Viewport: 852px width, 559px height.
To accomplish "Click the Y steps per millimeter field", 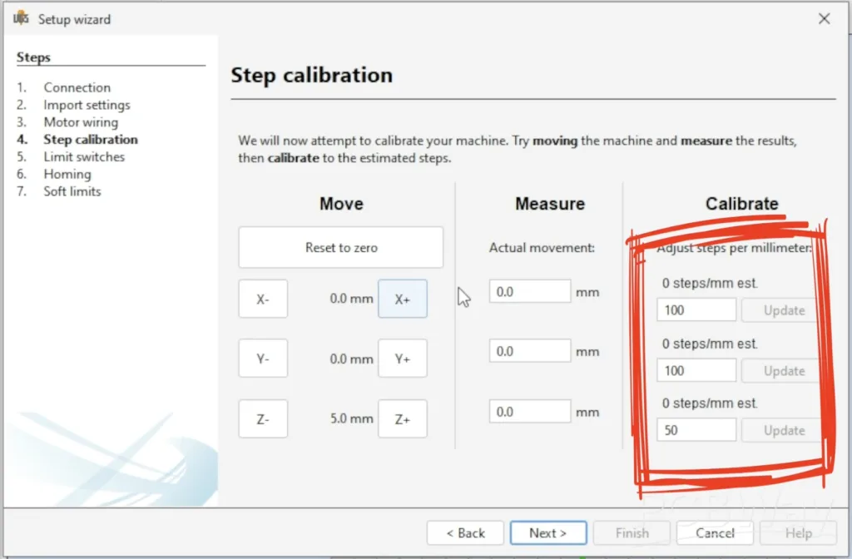I will pos(696,370).
